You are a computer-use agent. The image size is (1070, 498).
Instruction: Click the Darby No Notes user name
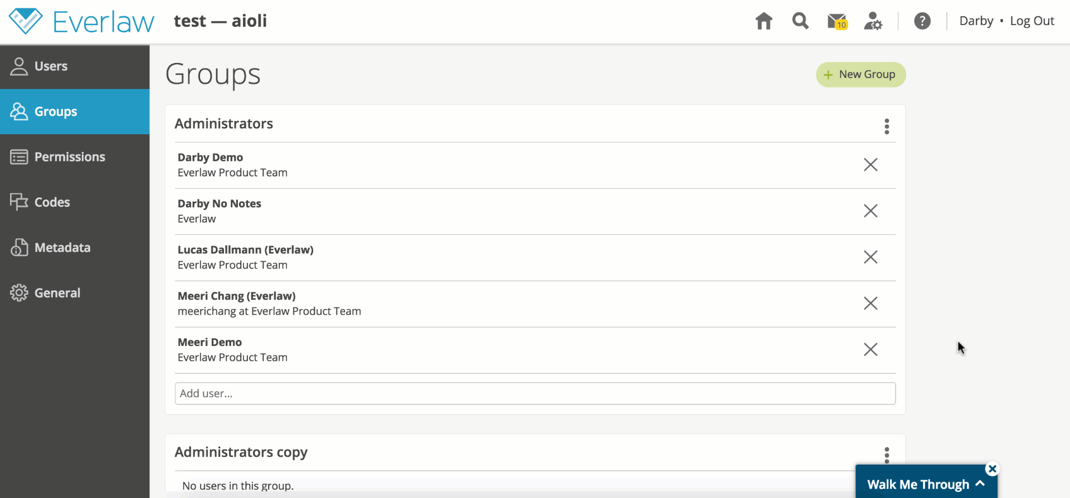220,204
